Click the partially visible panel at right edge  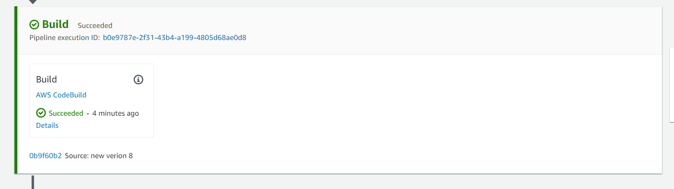coord(672,85)
